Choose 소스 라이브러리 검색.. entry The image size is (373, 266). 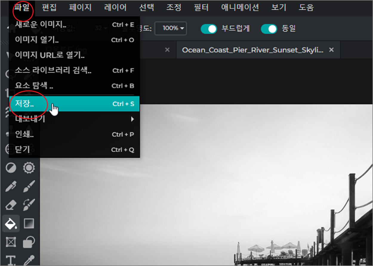(x=74, y=71)
